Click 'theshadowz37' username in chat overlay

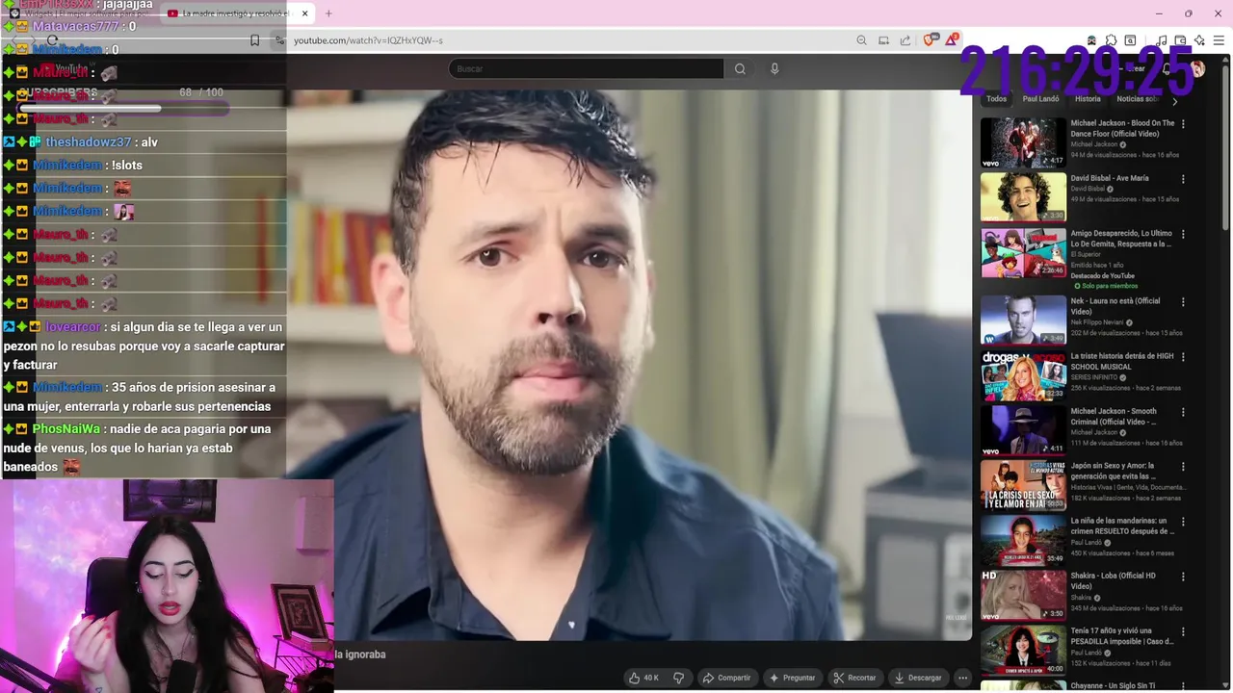click(x=89, y=141)
